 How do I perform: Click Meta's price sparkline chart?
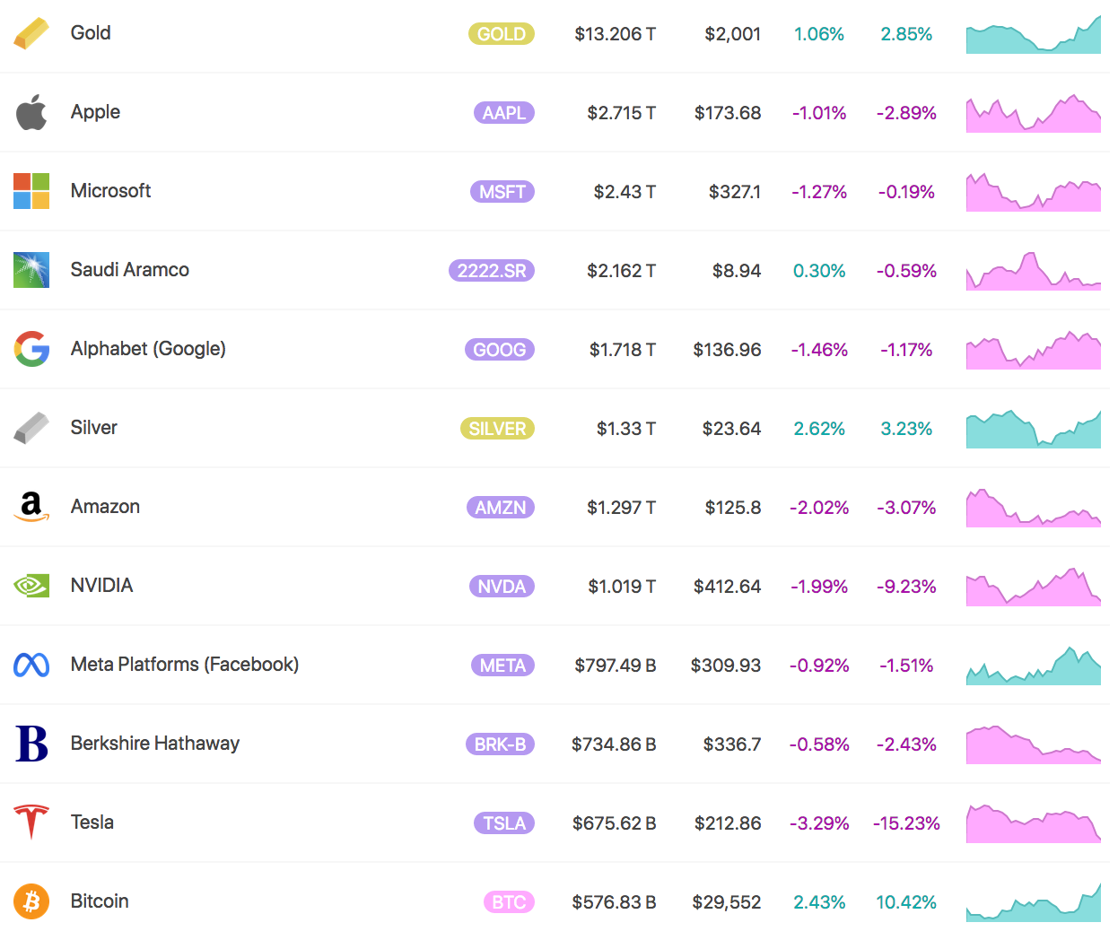click(x=1034, y=666)
